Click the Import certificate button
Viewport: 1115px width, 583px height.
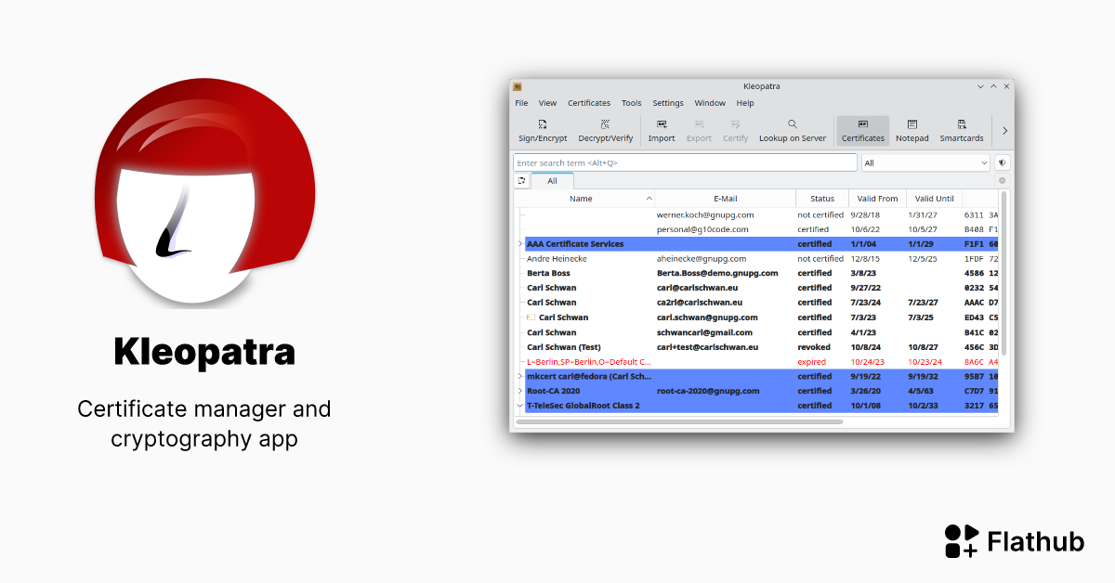point(662,131)
